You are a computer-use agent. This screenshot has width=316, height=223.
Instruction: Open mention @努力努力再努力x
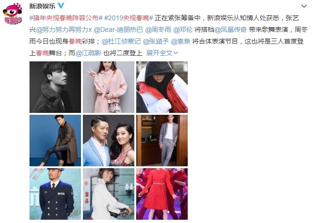point(64,30)
